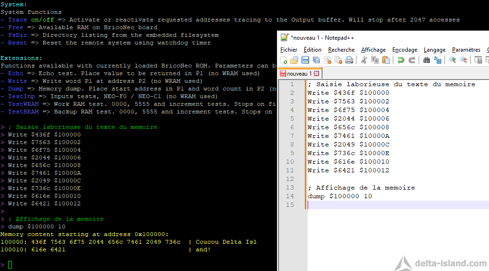Image resolution: width=489 pixels, height=271 pixels.
Task: Click the Save All icon
Action: coord(316,60)
